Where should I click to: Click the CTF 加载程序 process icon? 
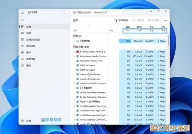pyautogui.click(x=78, y=88)
